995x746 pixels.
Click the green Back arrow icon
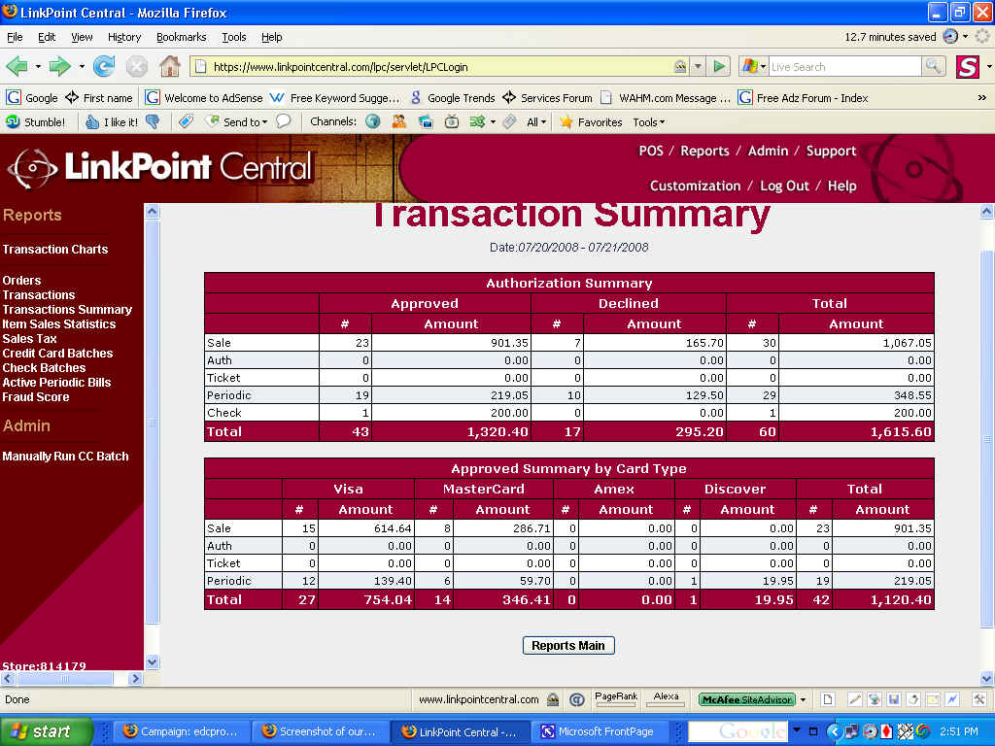[x=17, y=66]
